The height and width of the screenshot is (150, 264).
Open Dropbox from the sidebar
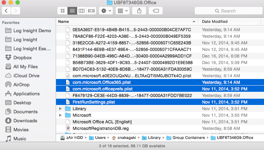[18, 58]
